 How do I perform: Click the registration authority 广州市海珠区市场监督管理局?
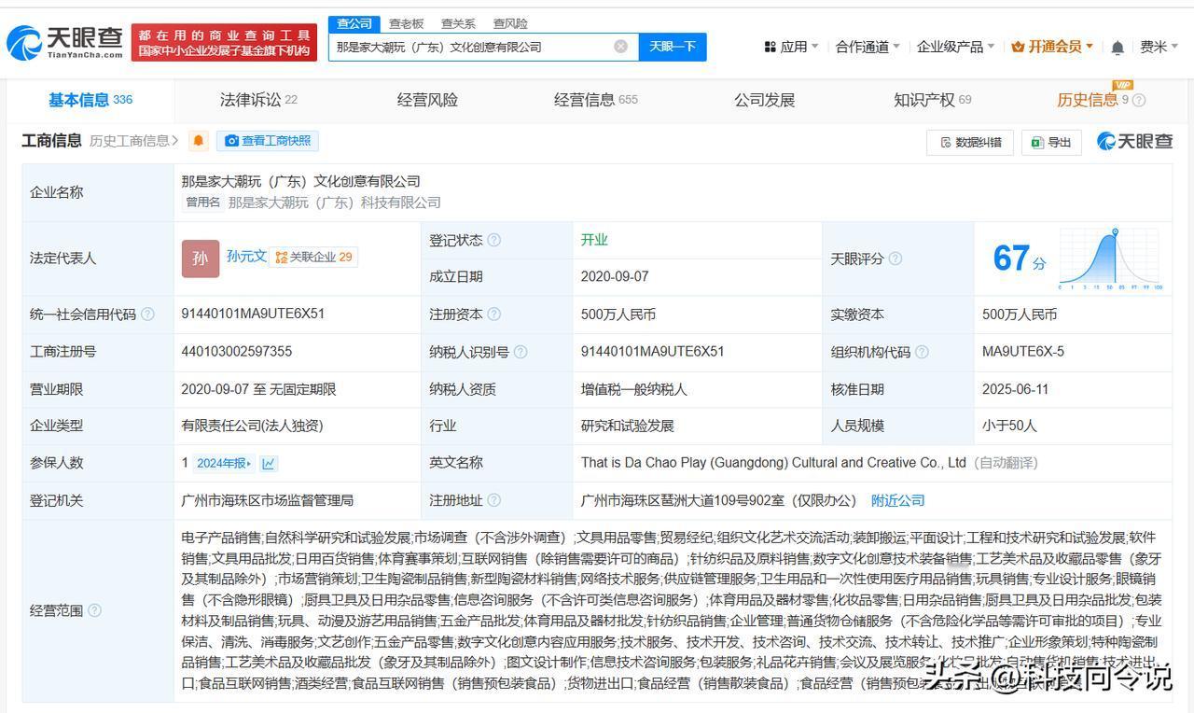(x=268, y=500)
